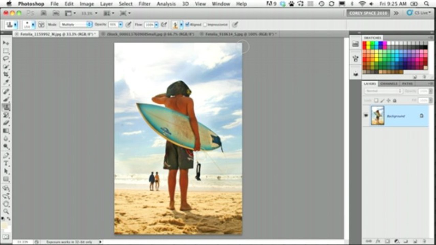
Task: Select the Rectangle shape tool
Action: 6,179
